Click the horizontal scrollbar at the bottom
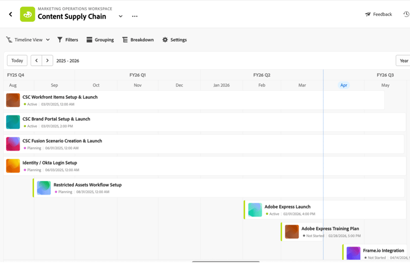Image resolution: width=410 pixels, height=263 pixels. coord(226,261)
